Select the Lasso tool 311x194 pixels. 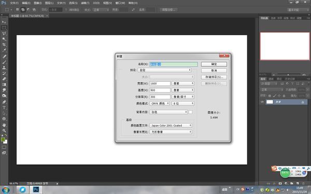(4, 34)
